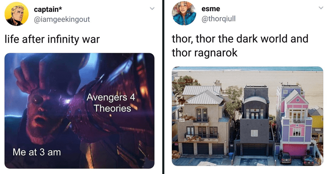The width and height of the screenshot is (332, 174).
Task: Click the Me at 3 am caption
Action: coord(37,152)
